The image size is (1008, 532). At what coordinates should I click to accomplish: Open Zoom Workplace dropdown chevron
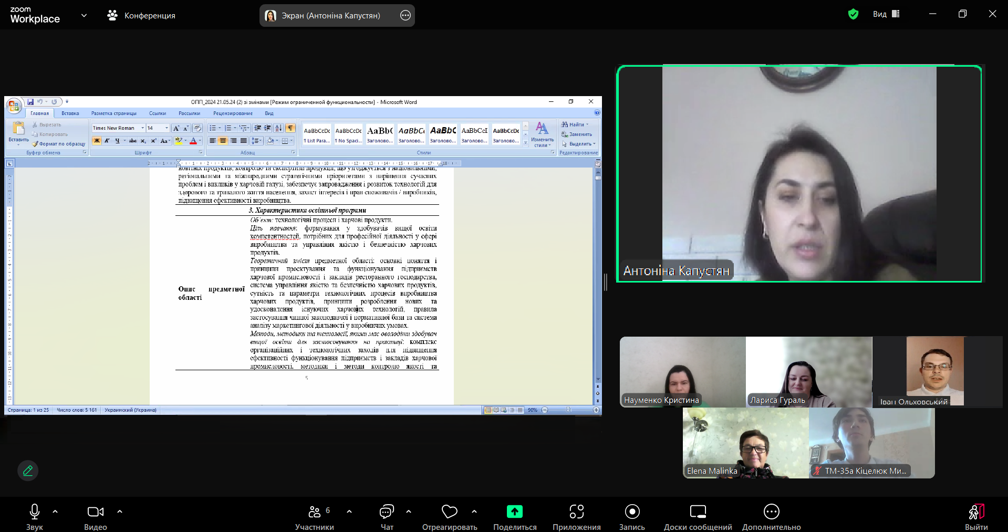(84, 15)
